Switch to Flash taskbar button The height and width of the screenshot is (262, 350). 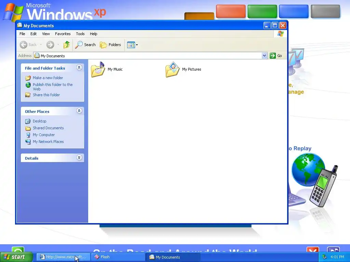(118, 257)
